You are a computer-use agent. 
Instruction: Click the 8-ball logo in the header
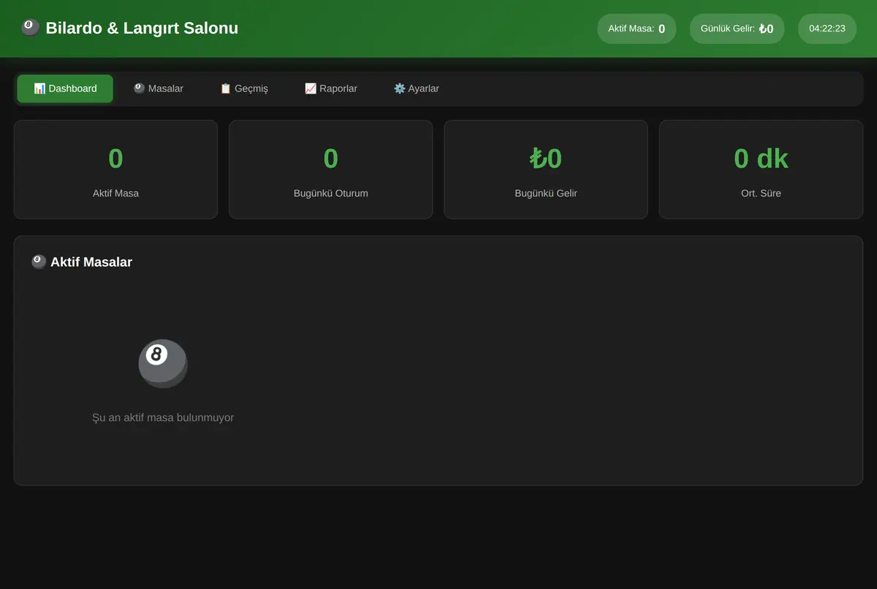pyautogui.click(x=30, y=28)
